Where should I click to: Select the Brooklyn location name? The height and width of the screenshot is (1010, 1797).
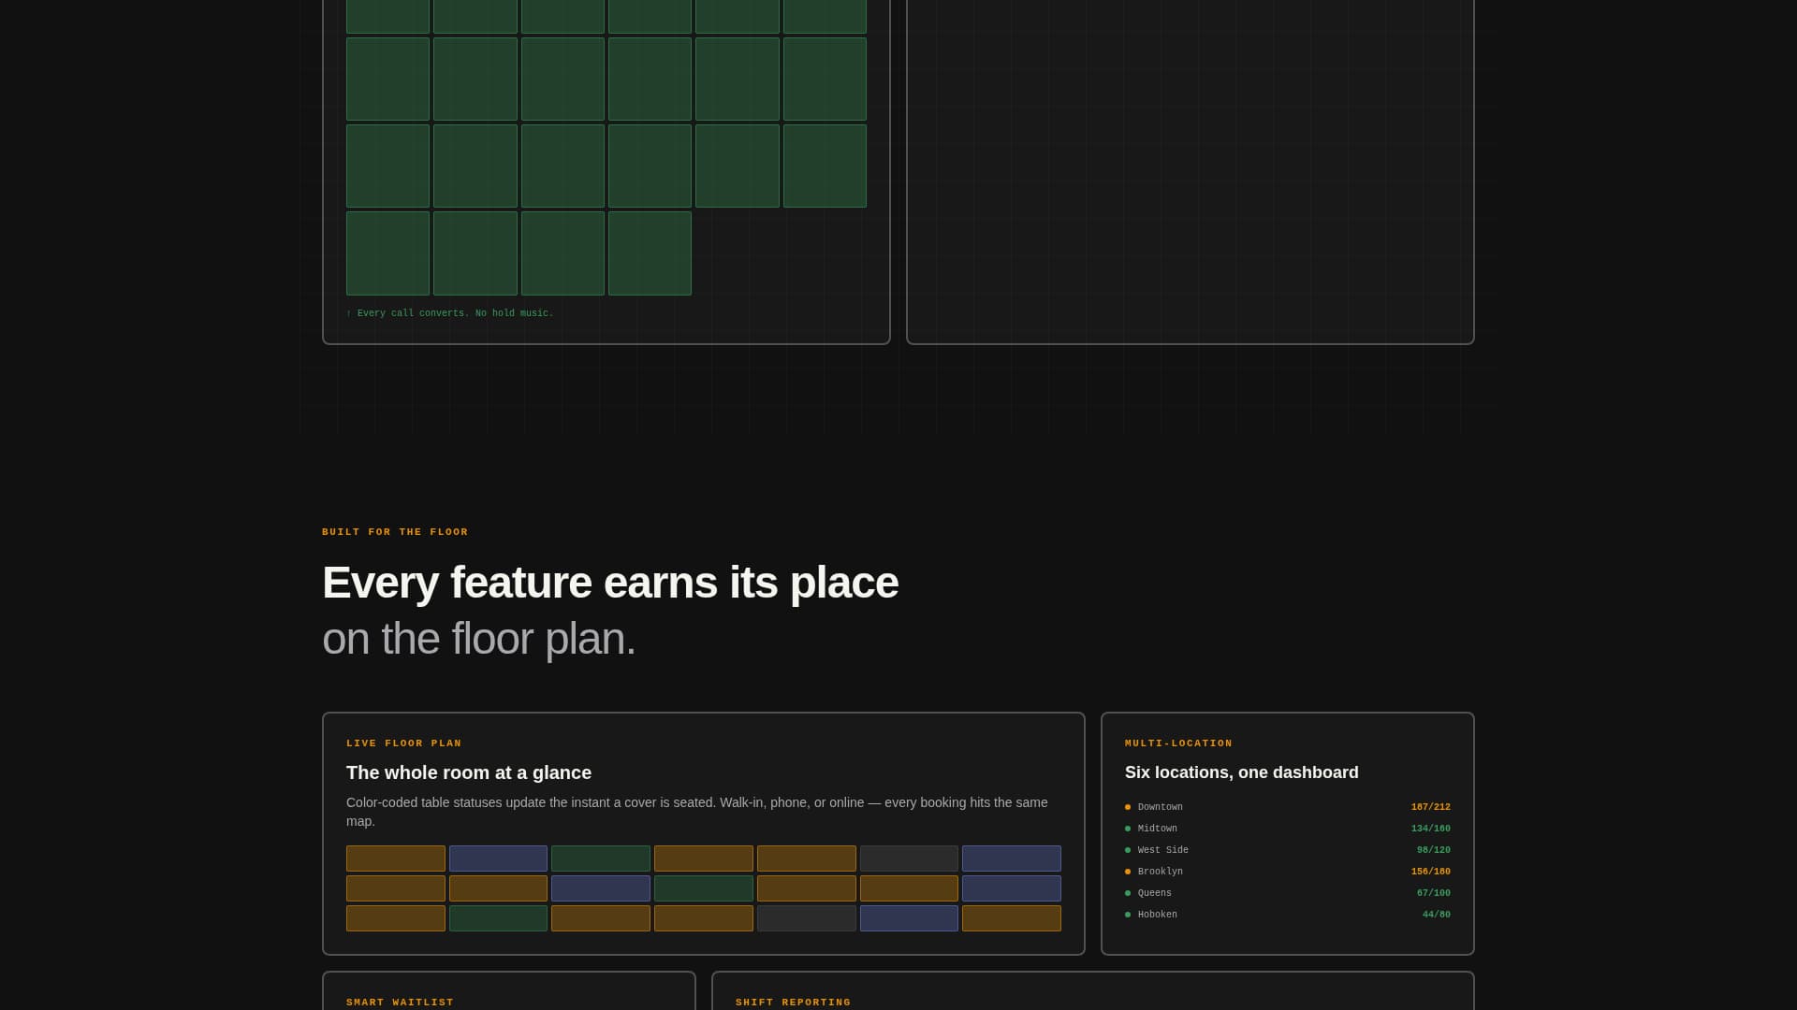point(1161,872)
